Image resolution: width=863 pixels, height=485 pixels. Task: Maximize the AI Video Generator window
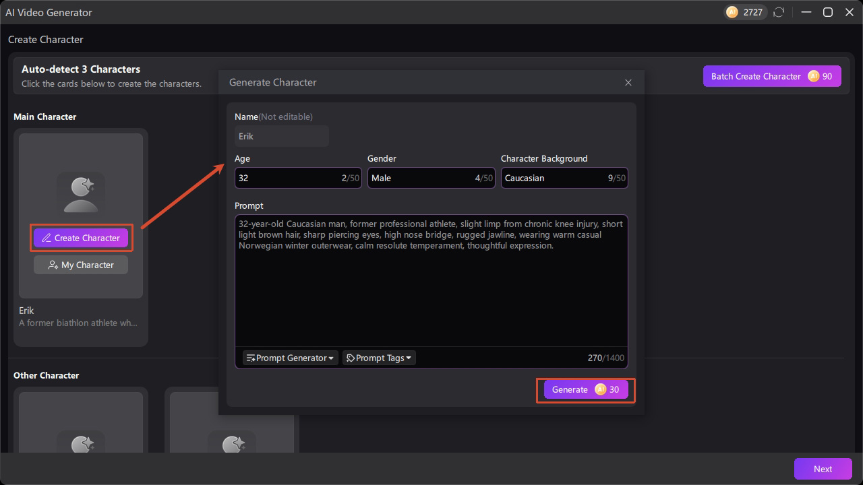click(828, 12)
